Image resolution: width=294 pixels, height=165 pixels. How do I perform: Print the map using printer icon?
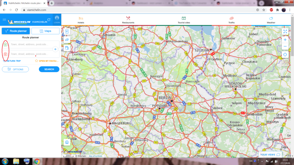click(67, 142)
